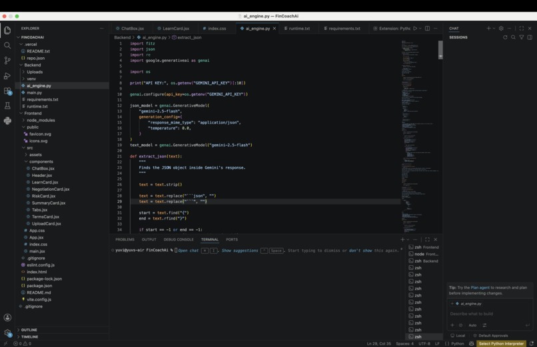
Task: Configure chat tools icon
Action: [484, 325]
